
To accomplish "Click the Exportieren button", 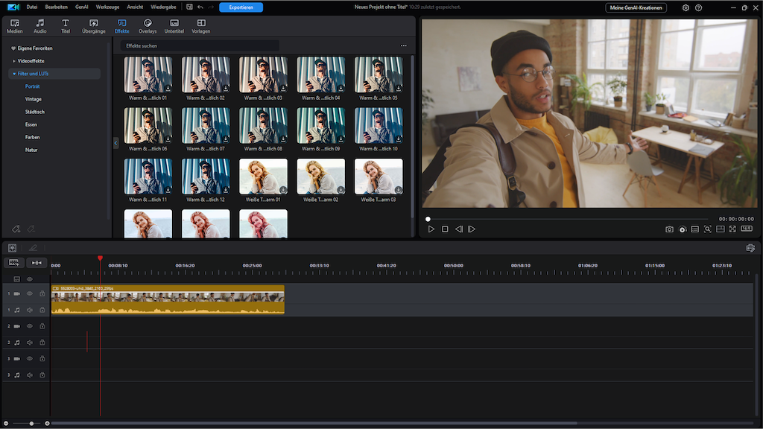I will coord(241,7).
